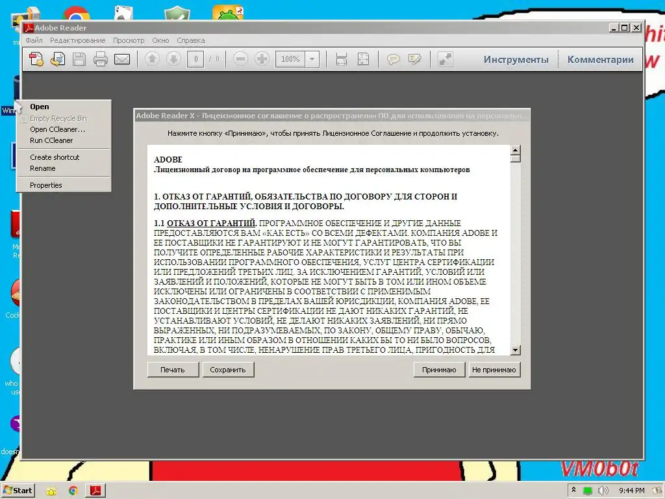Screen dimensions: 665x499
Task: Open the Редактирование menu
Action: [78, 40]
